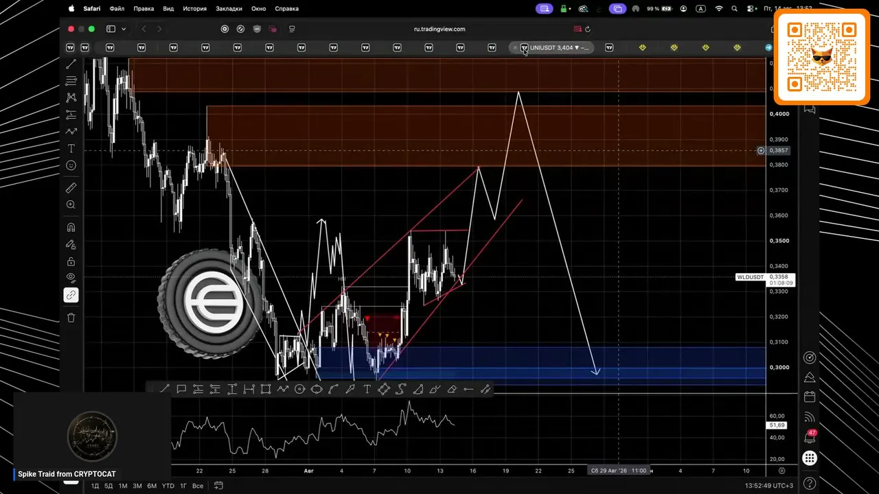
Task: Open the Окно menu
Action: tap(259, 9)
